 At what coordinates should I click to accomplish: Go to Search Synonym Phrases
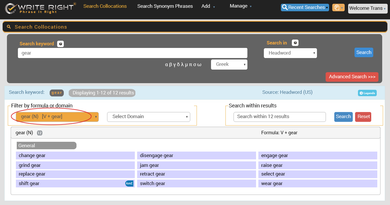[x=165, y=6]
